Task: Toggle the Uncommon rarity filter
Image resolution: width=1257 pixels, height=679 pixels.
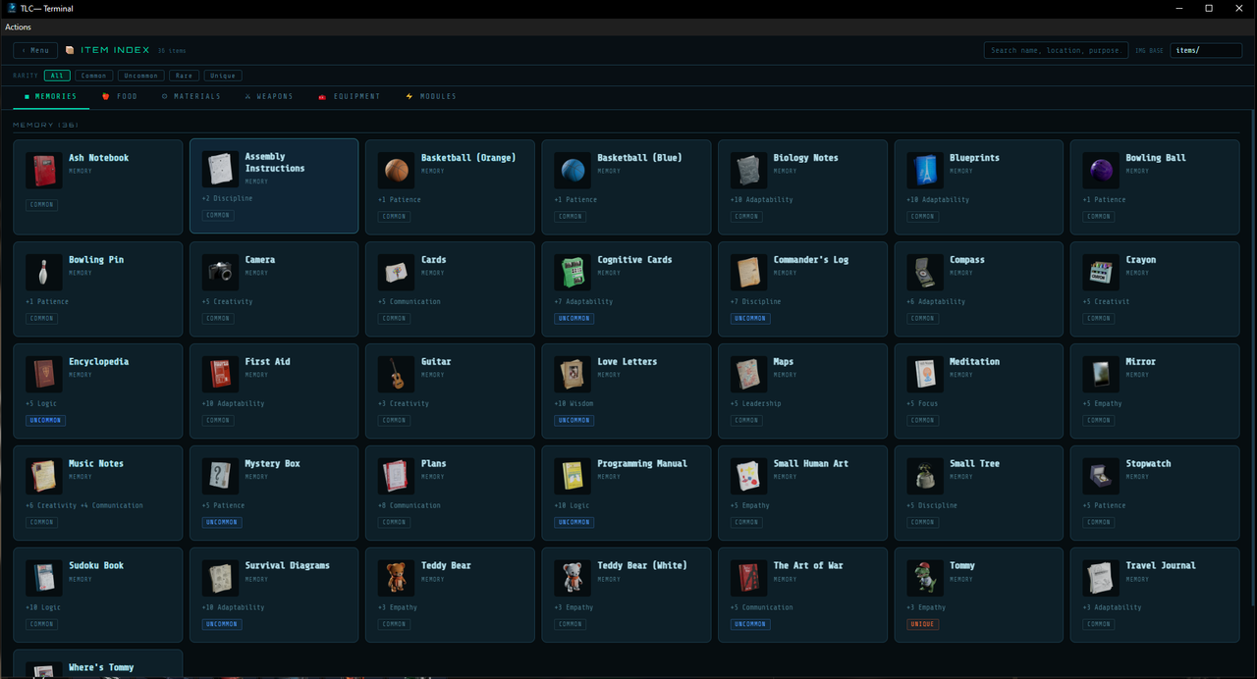Action: coord(141,76)
